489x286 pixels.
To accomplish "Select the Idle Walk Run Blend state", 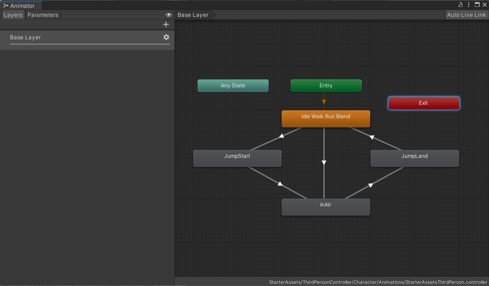I will click(x=326, y=119).
